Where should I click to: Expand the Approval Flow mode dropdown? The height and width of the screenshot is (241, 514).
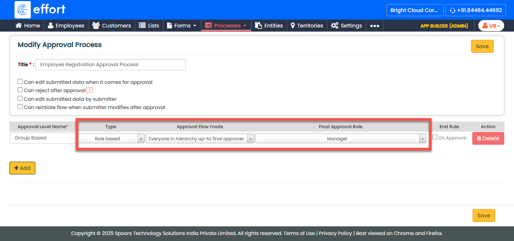click(199, 139)
